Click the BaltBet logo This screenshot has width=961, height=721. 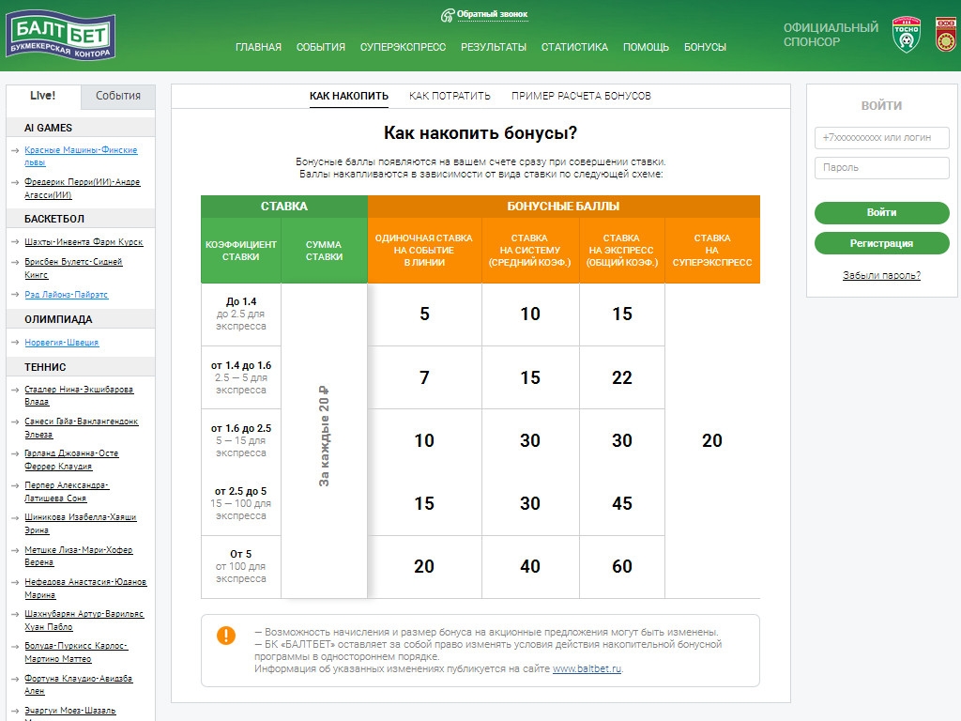click(61, 35)
